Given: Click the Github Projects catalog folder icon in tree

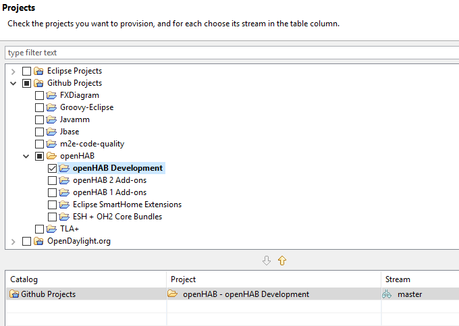Looking at the screenshot, I should [38, 83].
